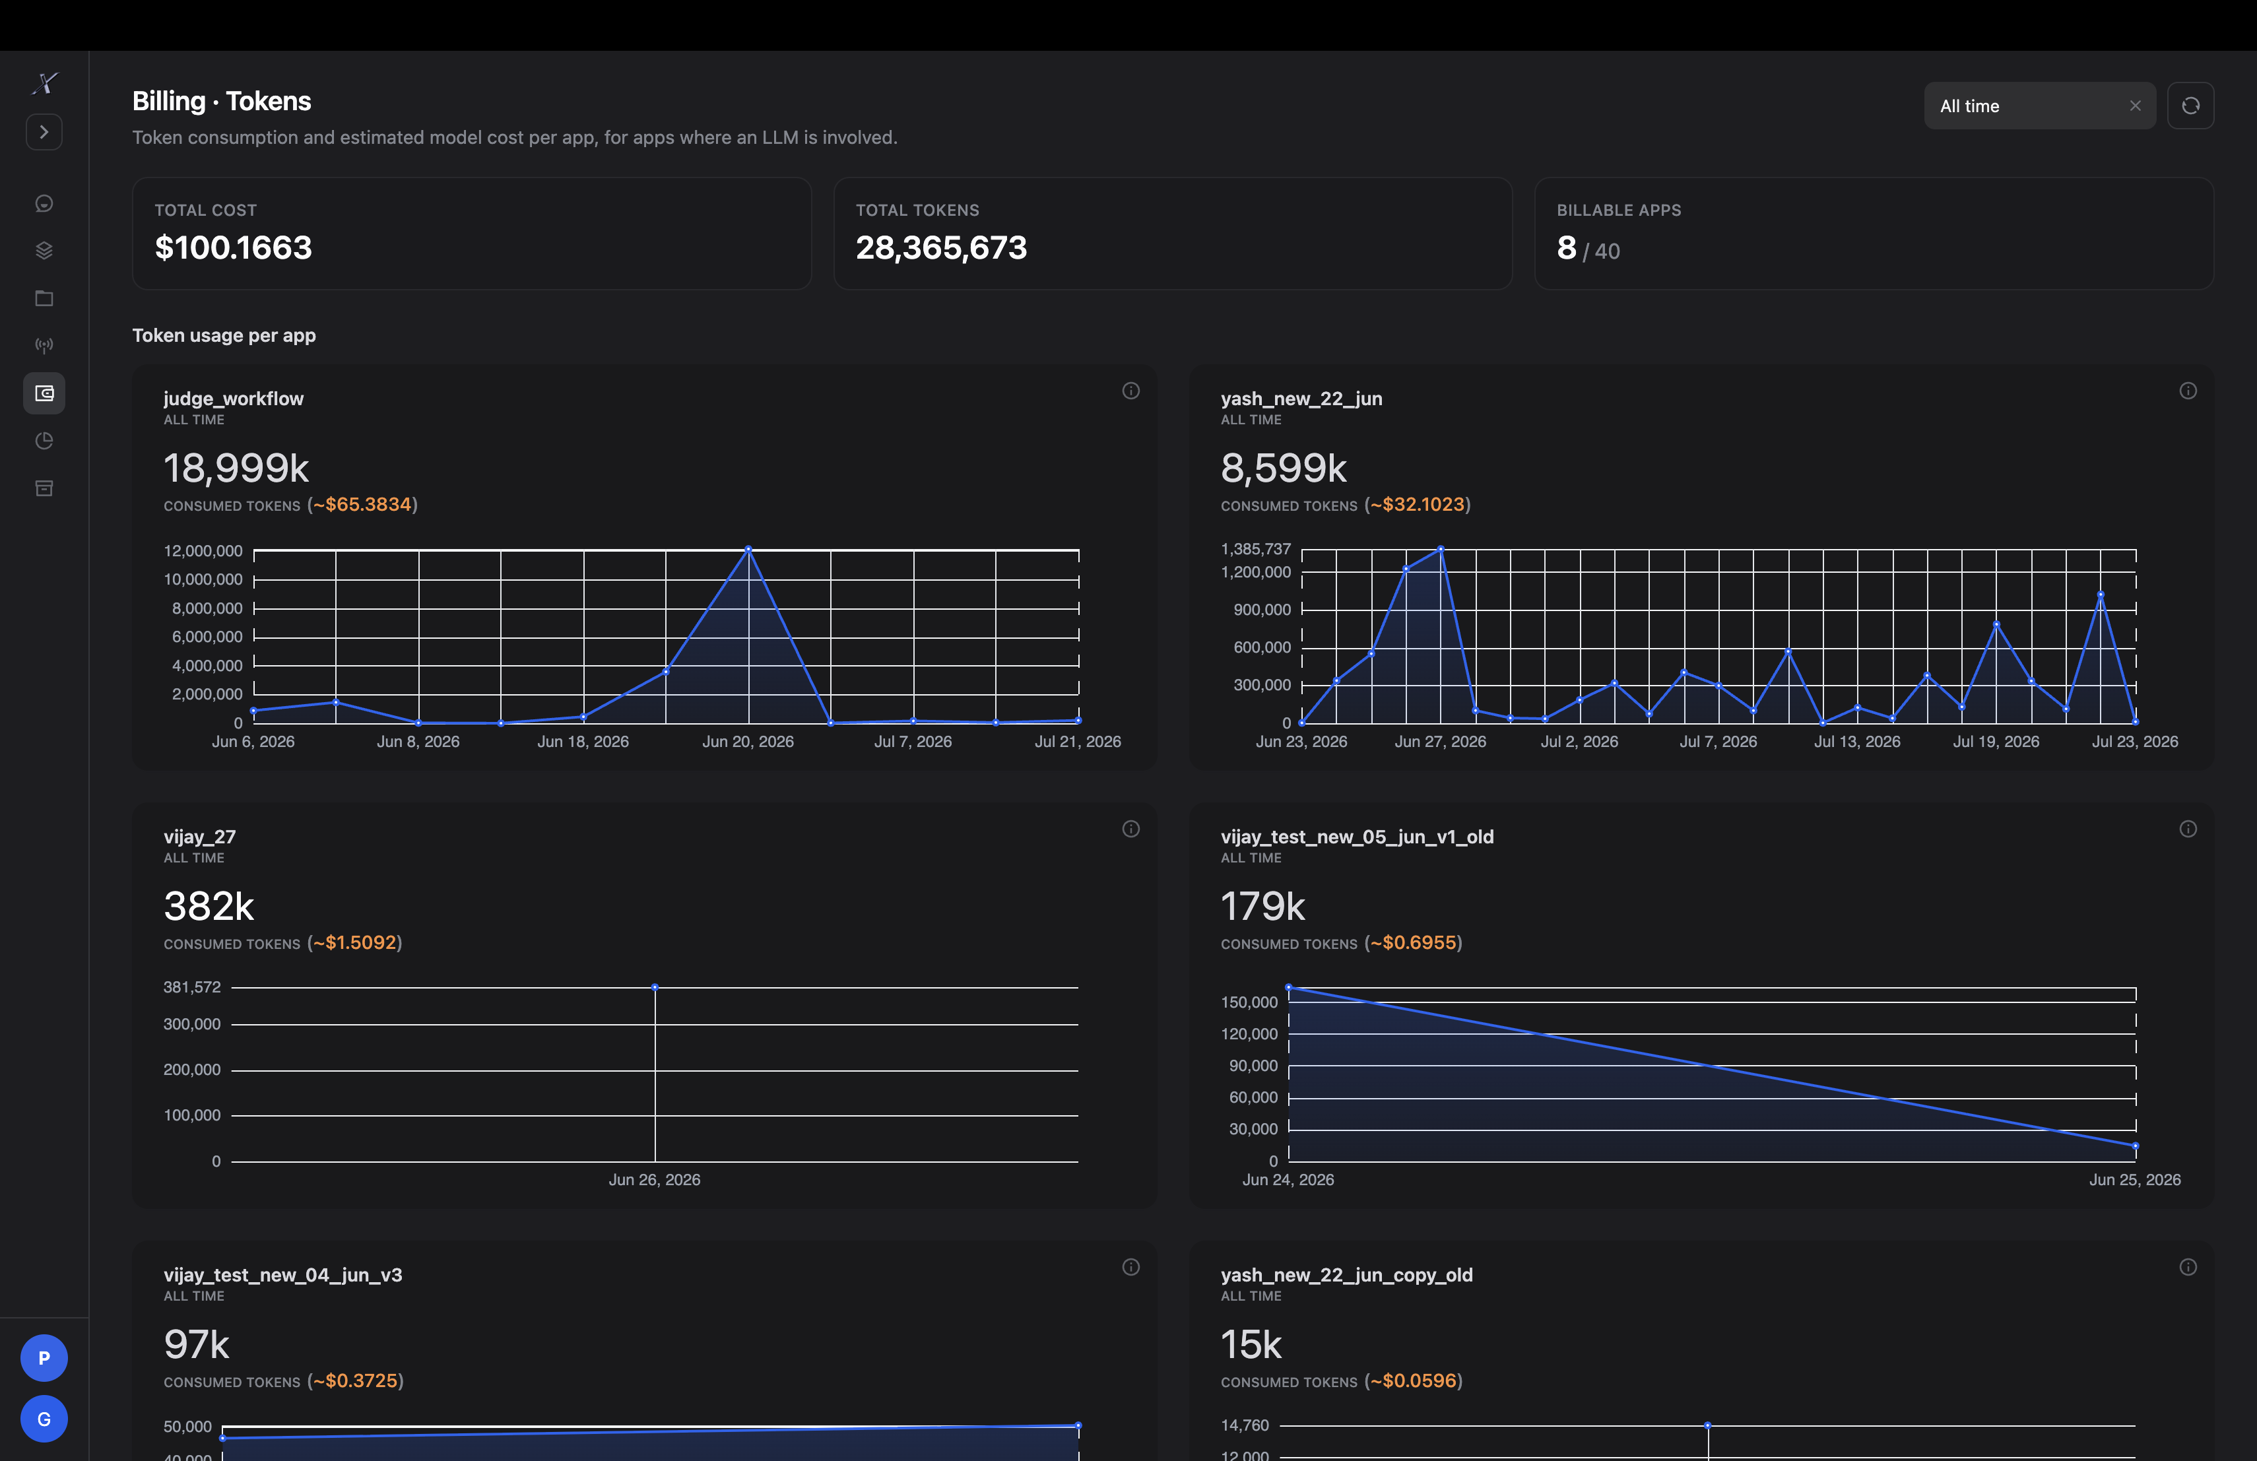Click the ~$65.3834 cost estimate

pos(362,504)
